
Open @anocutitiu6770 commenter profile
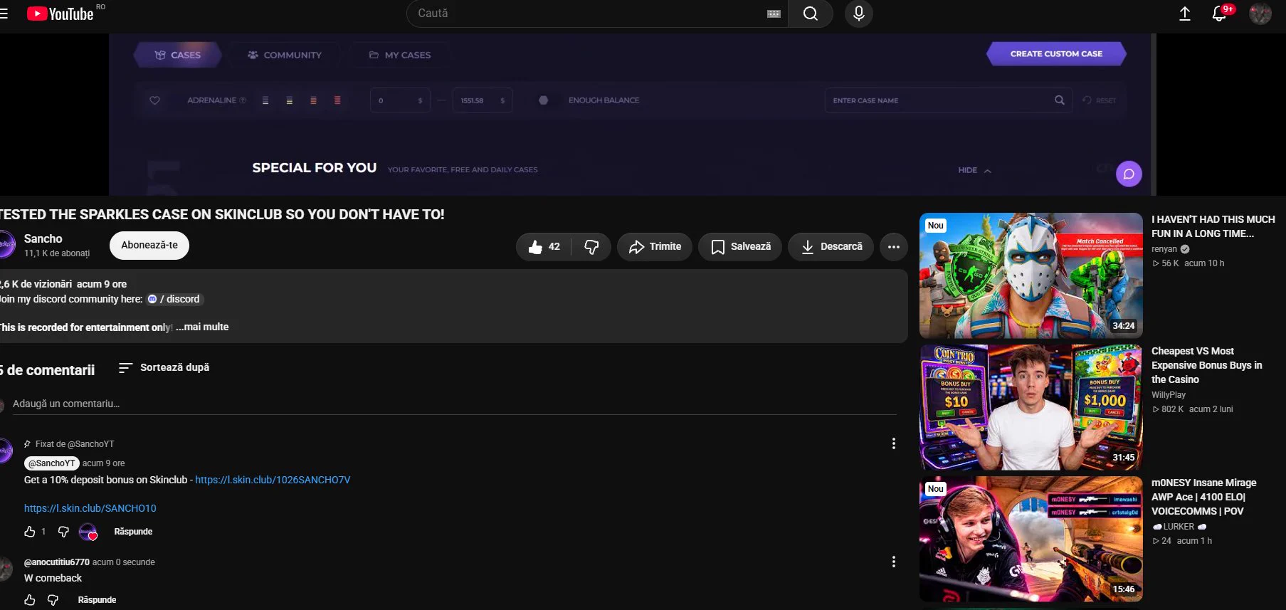click(57, 562)
